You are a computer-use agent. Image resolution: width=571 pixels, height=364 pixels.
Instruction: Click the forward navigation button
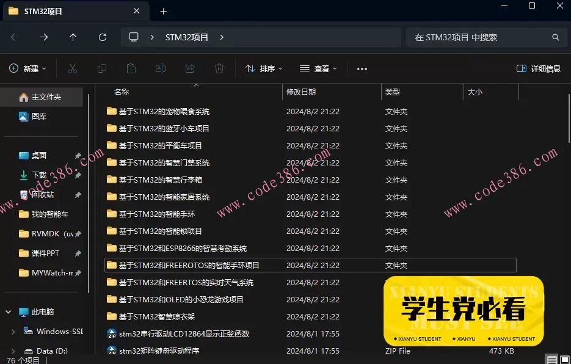pos(43,37)
